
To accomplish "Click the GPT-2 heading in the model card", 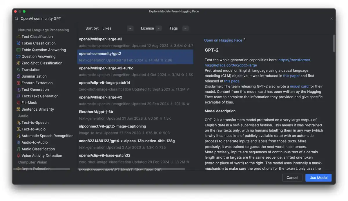I will tap(212, 50).
